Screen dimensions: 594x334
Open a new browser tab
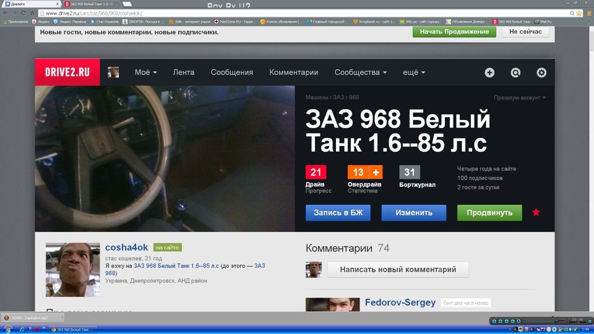[x=127, y=4]
